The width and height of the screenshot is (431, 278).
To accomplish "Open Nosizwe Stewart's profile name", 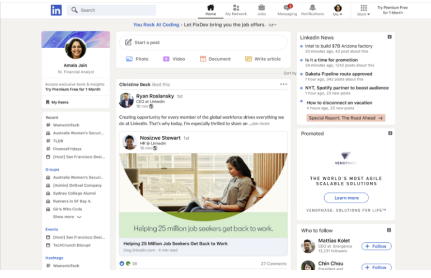I will click(x=160, y=138).
